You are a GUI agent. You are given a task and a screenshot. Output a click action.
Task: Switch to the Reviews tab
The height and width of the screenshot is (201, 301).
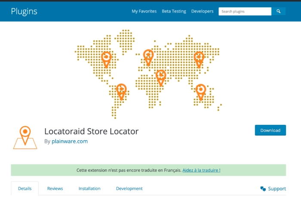click(x=55, y=189)
